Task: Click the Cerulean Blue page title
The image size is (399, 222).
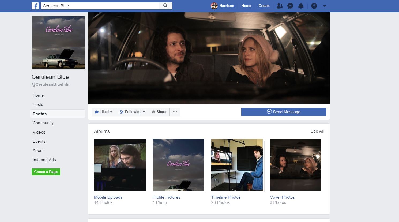Action: coord(50,77)
